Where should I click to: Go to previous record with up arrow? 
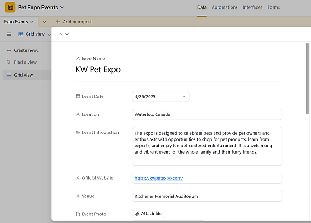tap(60, 34)
